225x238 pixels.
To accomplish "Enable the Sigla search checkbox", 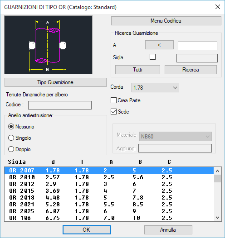I will [x=152, y=57].
